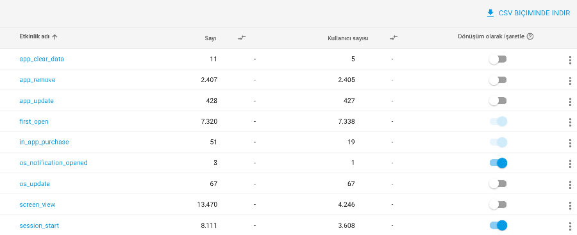Click the Etkinlik adı column header

click(35, 36)
